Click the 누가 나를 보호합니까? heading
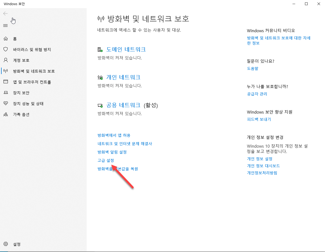 [268, 87]
